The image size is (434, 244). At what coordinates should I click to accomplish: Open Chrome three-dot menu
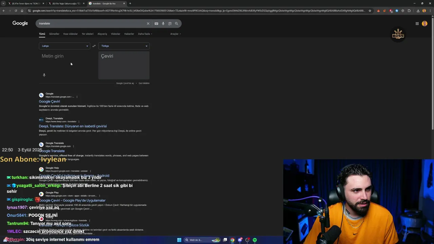point(430,11)
